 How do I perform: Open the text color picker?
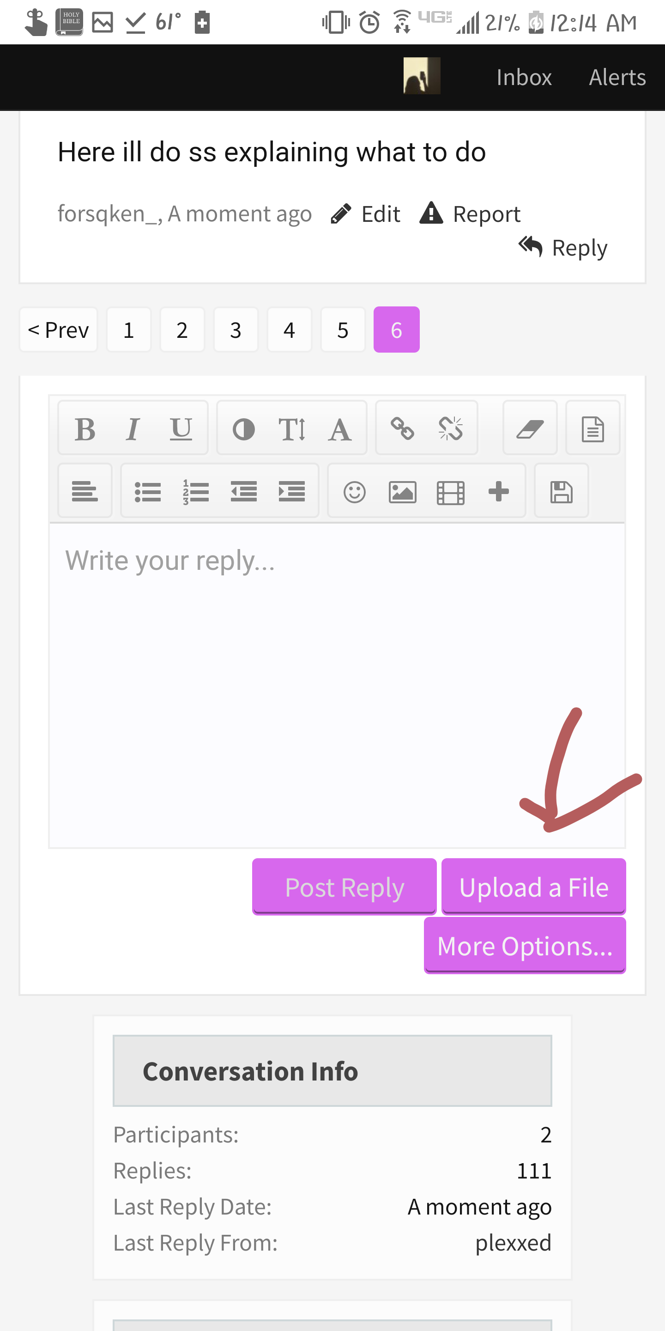[244, 429]
